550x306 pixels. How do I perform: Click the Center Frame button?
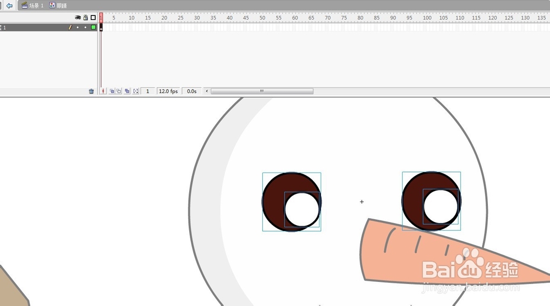click(103, 91)
